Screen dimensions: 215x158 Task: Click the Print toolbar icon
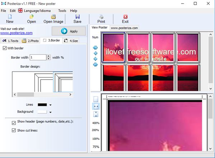pyautogui.click(x=101, y=17)
